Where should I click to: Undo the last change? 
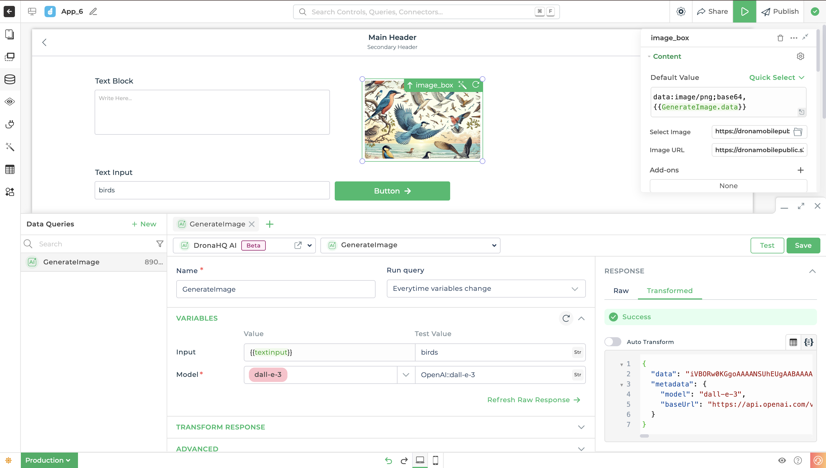point(389,461)
